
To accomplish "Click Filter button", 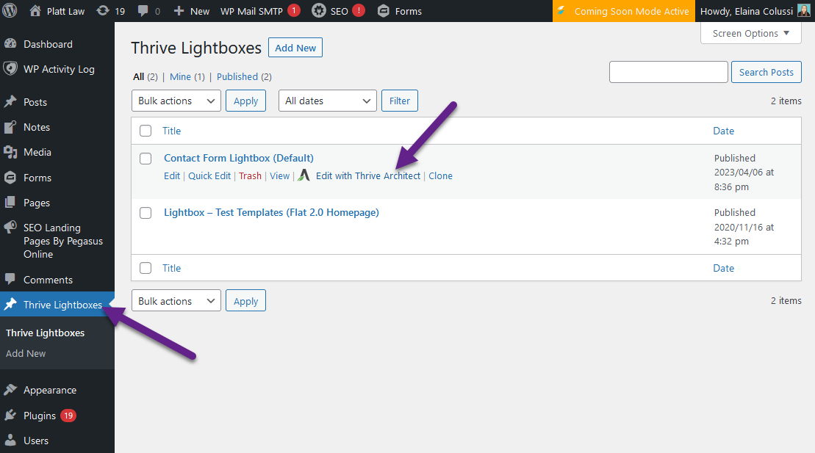I will point(400,101).
